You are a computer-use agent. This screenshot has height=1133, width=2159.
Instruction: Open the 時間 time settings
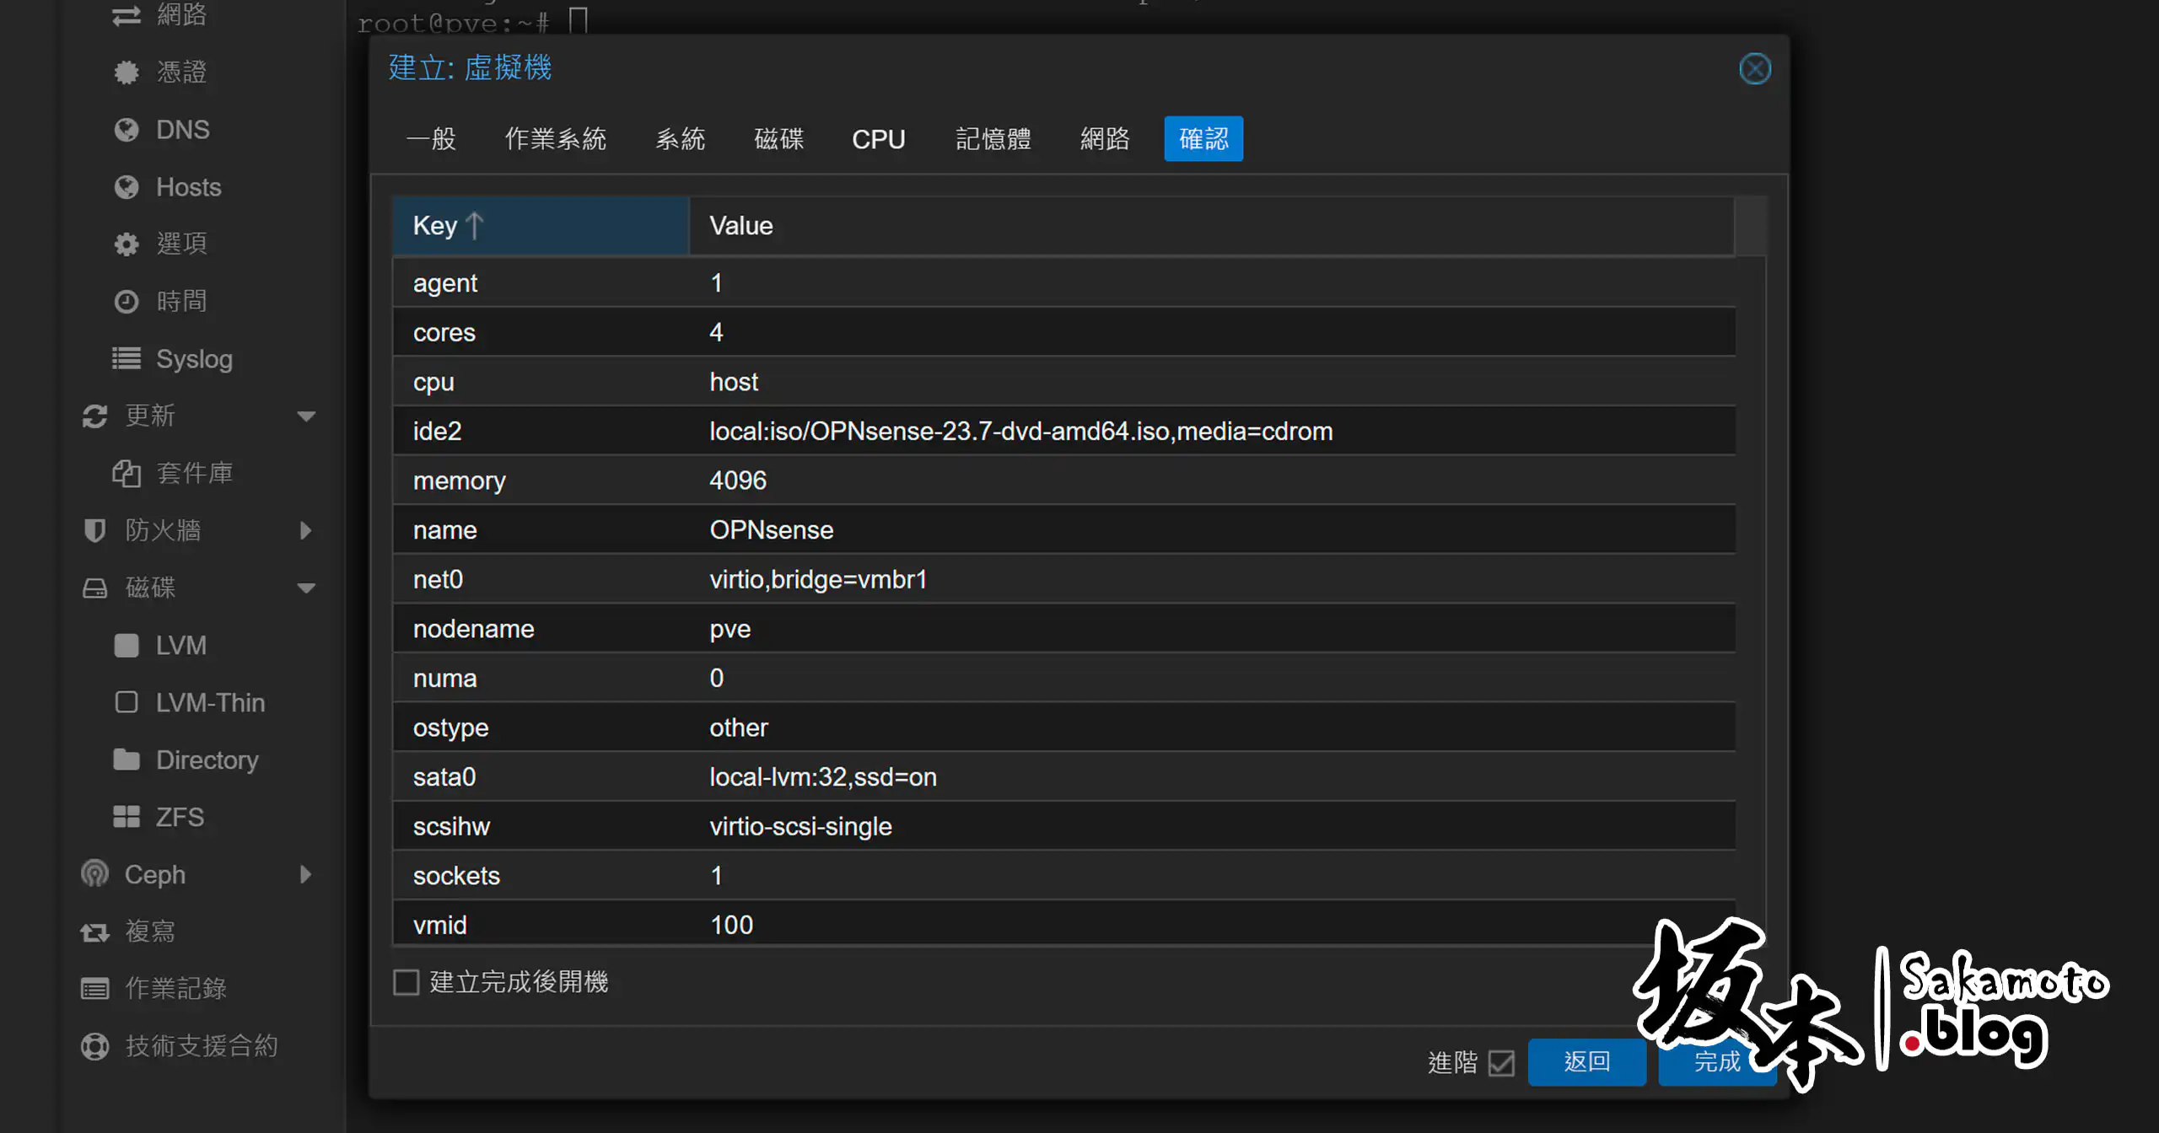[182, 301]
